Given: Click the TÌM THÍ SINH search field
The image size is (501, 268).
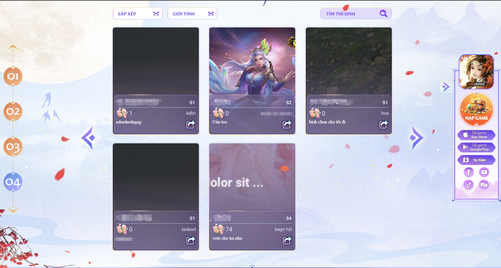Looking at the screenshot, I should click(356, 13).
